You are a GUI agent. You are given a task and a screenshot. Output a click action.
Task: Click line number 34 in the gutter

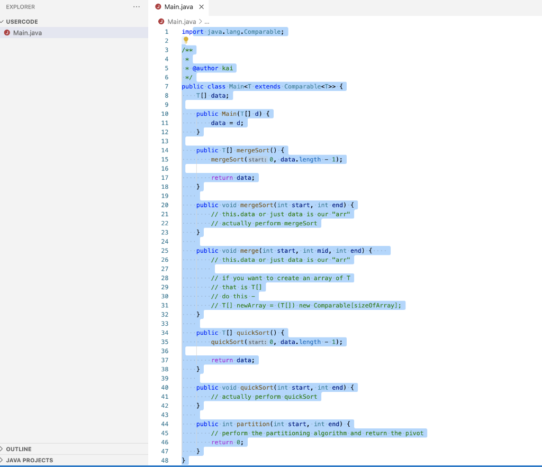point(165,333)
